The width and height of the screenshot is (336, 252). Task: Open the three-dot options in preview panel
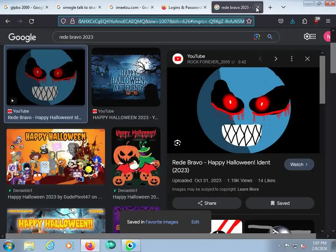(292, 59)
